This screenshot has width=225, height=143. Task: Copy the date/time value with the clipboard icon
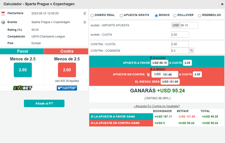(85, 13)
